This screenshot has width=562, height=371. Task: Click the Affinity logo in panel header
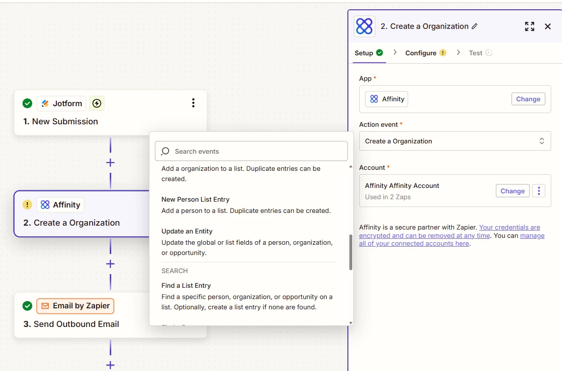[365, 26]
